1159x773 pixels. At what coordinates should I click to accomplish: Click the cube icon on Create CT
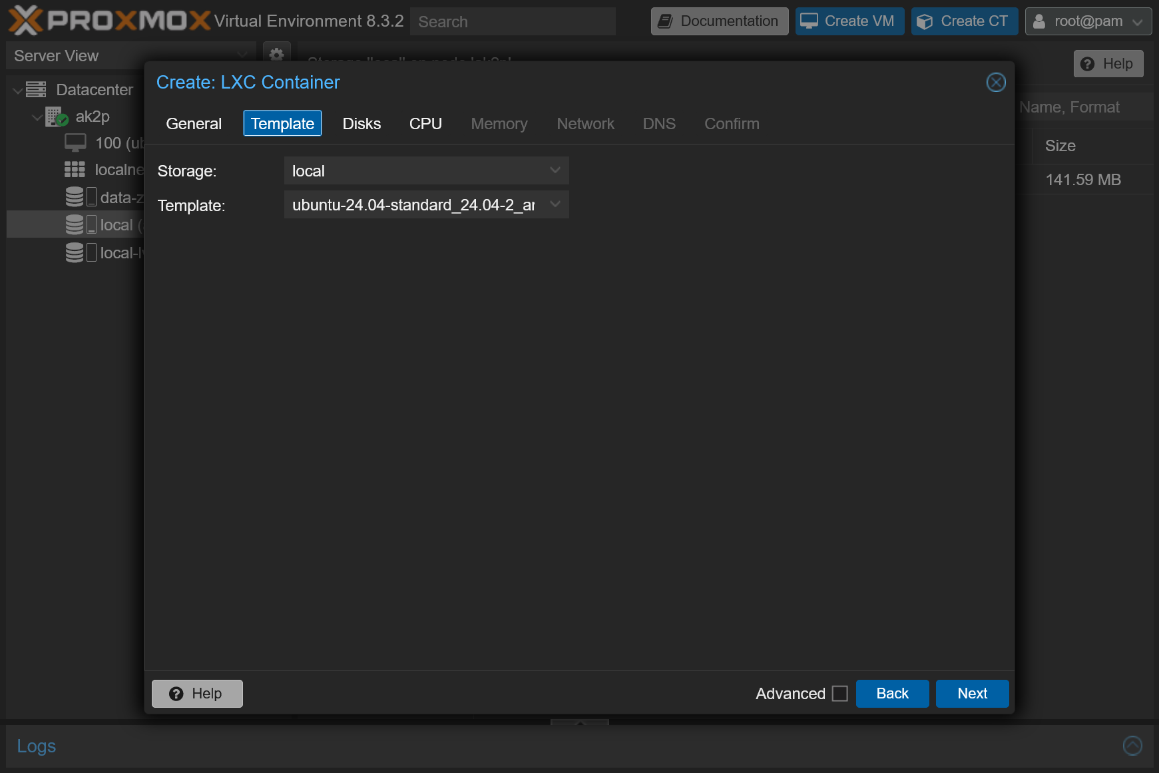(925, 22)
